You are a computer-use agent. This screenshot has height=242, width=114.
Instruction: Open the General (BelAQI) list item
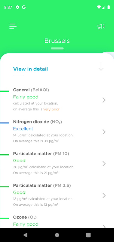tap(57, 100)
